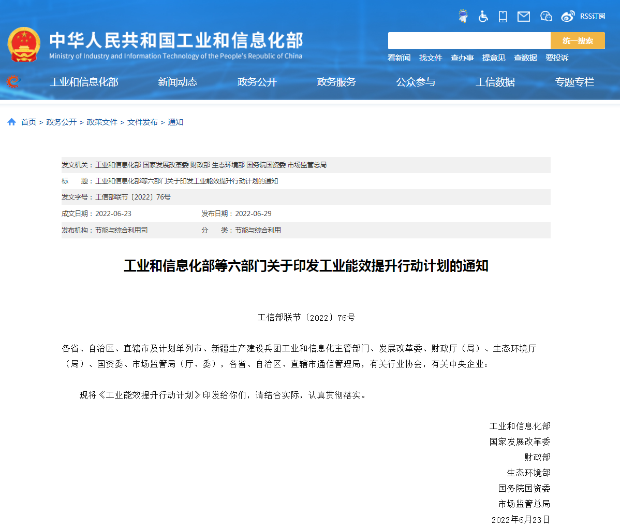Go to 文件发布 in breadcrumb
620x526 pixels.
pos(142,122)
